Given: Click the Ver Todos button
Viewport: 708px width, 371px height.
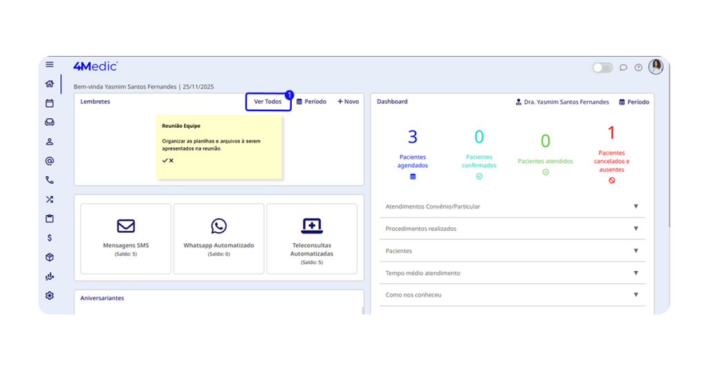Looking at the screenshot, I should pyautogui.click(x=268, y=102).
